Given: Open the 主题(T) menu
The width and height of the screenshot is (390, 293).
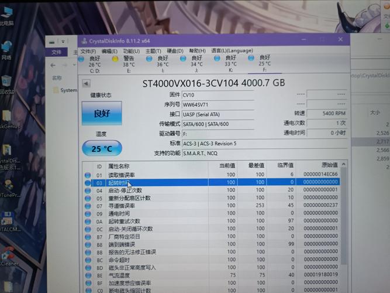Looking at the screenshot, I should (153, 51).
